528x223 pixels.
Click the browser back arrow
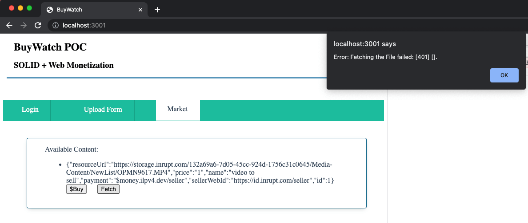[9, 25]
